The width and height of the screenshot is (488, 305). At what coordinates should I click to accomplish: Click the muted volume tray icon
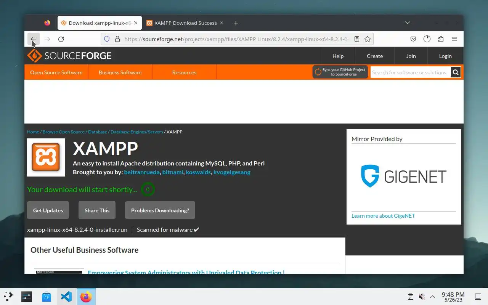[422, 297]
